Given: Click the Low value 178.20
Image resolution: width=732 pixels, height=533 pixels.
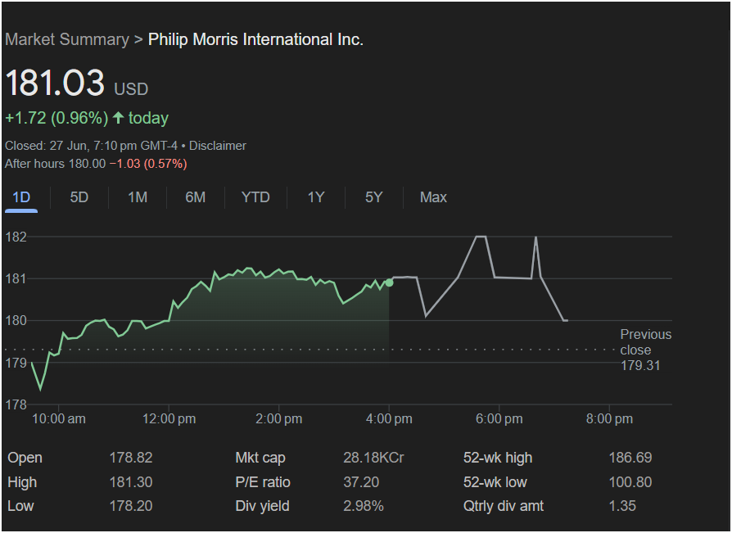Looking at the screenshot, I should click(x=131, y=506).
